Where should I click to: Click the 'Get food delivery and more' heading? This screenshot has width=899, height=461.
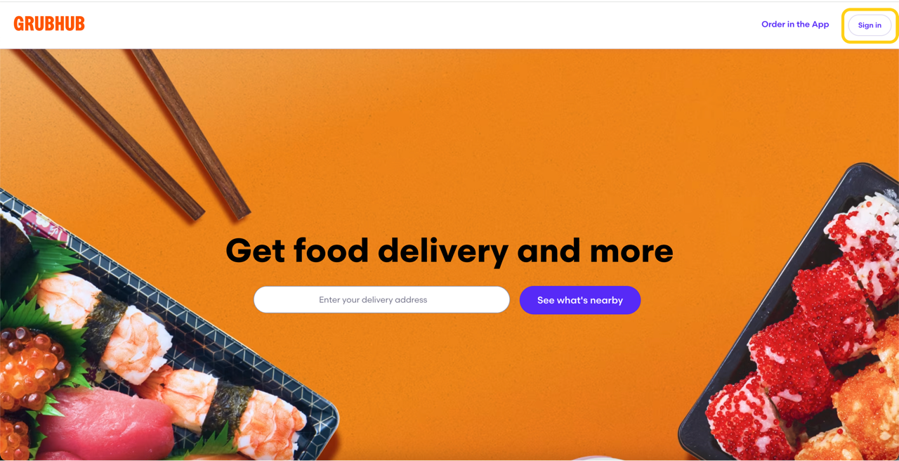449,250
